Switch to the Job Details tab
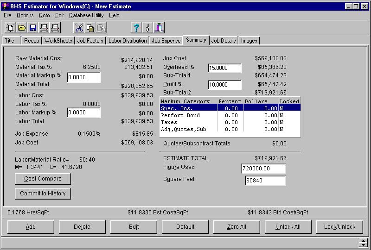This screenshot has height=250, width=371. click(224, 41)
